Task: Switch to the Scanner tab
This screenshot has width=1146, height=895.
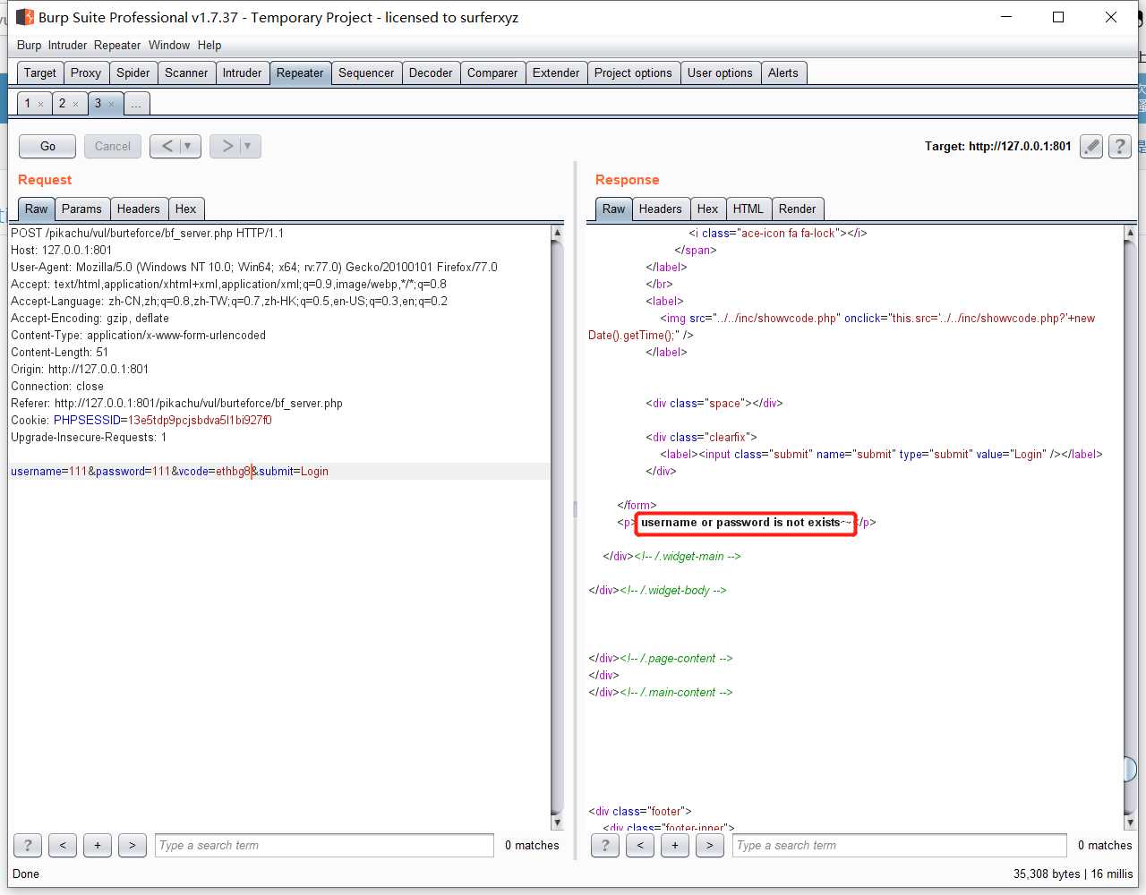Action: (x=186, y=72)
